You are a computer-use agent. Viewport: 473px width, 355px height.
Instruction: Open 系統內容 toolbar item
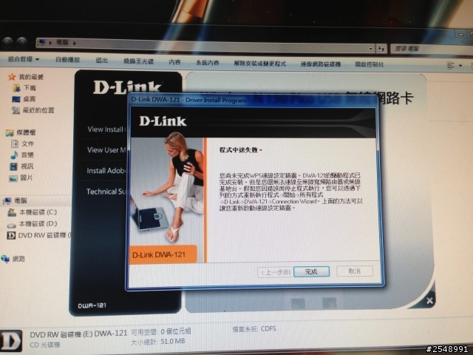coord(207,62)
